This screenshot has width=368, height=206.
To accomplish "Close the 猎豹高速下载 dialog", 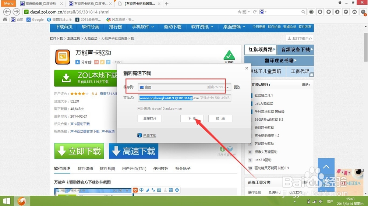I will [247, 68].
